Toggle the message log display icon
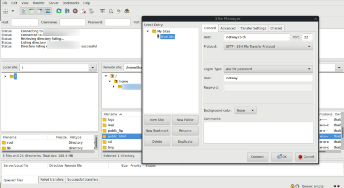Screen dimensions: 344x188 click(23, 11)
